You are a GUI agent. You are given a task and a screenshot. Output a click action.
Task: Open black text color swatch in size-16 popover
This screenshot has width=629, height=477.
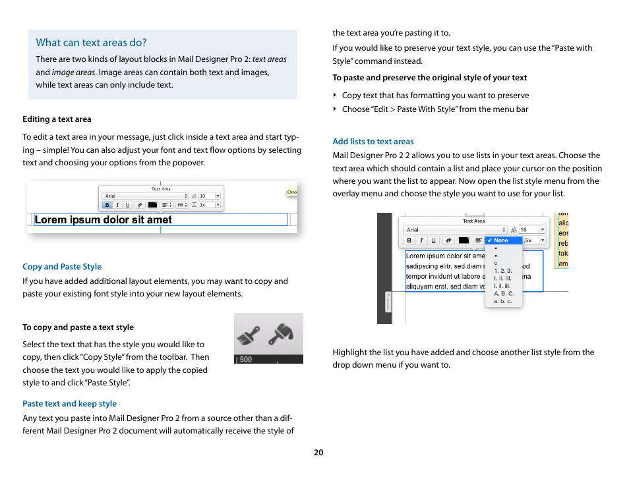464,240
